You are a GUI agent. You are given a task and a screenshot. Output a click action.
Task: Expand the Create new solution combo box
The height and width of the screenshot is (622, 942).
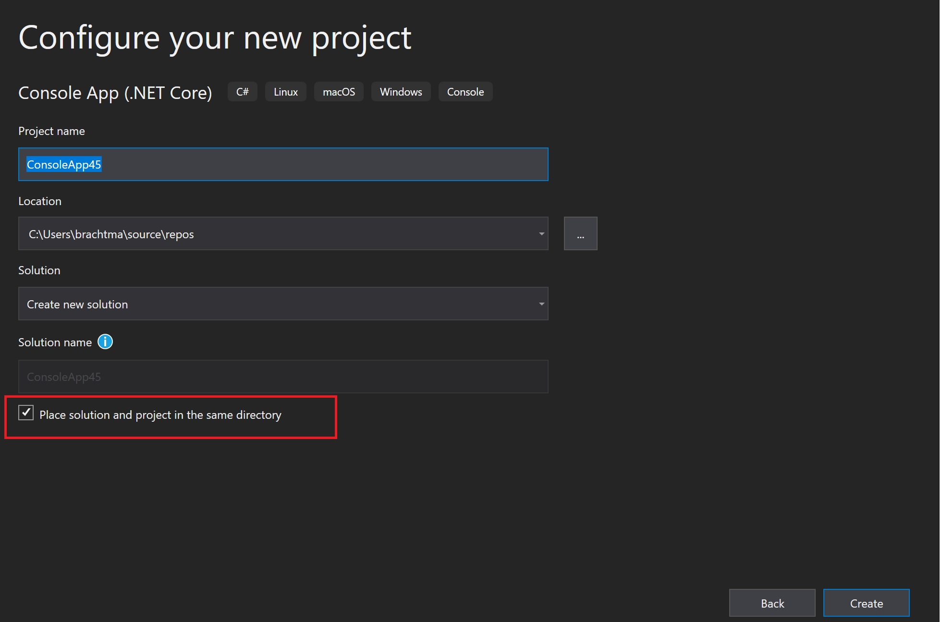[541, 304]
